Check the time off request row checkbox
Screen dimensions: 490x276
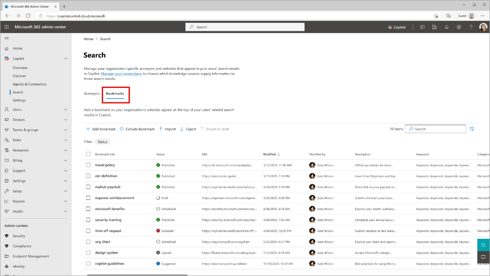point(88,231)
